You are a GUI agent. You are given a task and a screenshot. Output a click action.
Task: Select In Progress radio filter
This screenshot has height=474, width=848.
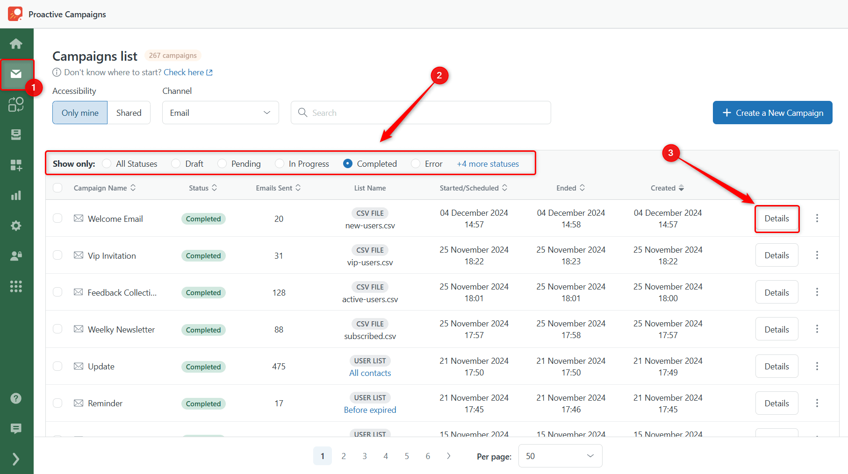(x=280, y=163)
